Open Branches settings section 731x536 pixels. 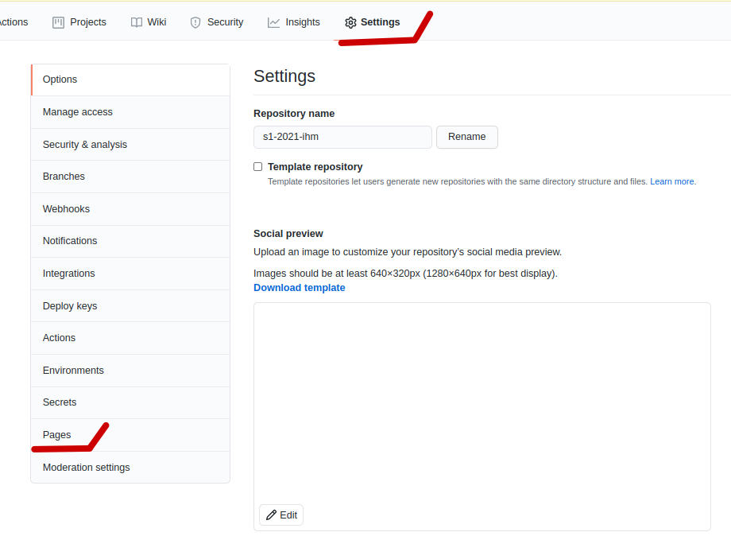pos(64,177)
